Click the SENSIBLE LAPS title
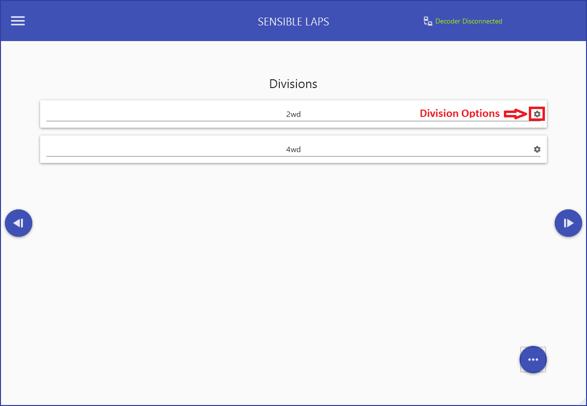The width and height of the screenshot is (587, 406). [293, 22]
